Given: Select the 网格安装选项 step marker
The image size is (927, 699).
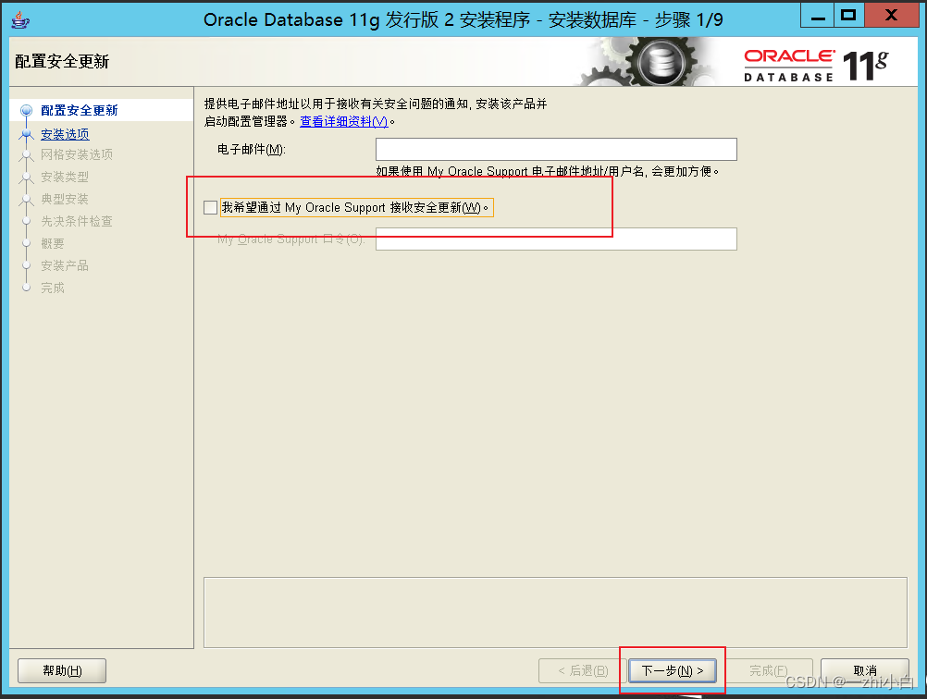Looking at the screenshot, I should point(28,155).
